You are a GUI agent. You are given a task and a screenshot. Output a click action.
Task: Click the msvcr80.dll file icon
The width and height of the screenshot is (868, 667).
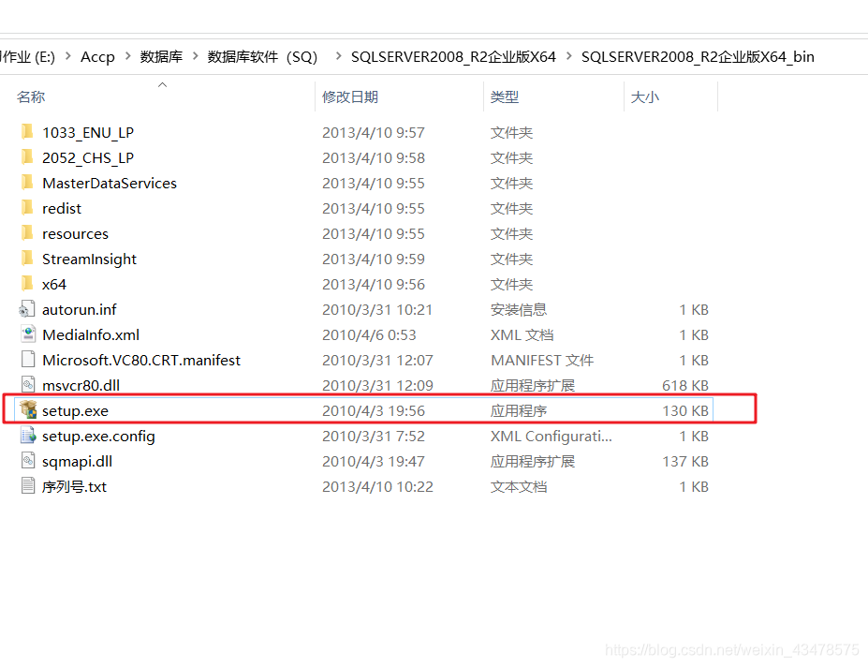(28, 384)
